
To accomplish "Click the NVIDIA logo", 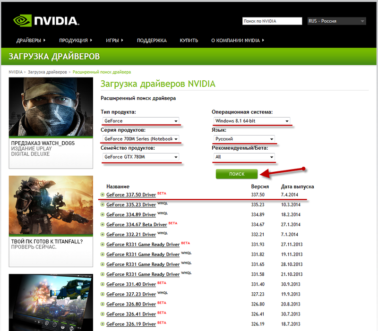I will [x=46, y=20].
